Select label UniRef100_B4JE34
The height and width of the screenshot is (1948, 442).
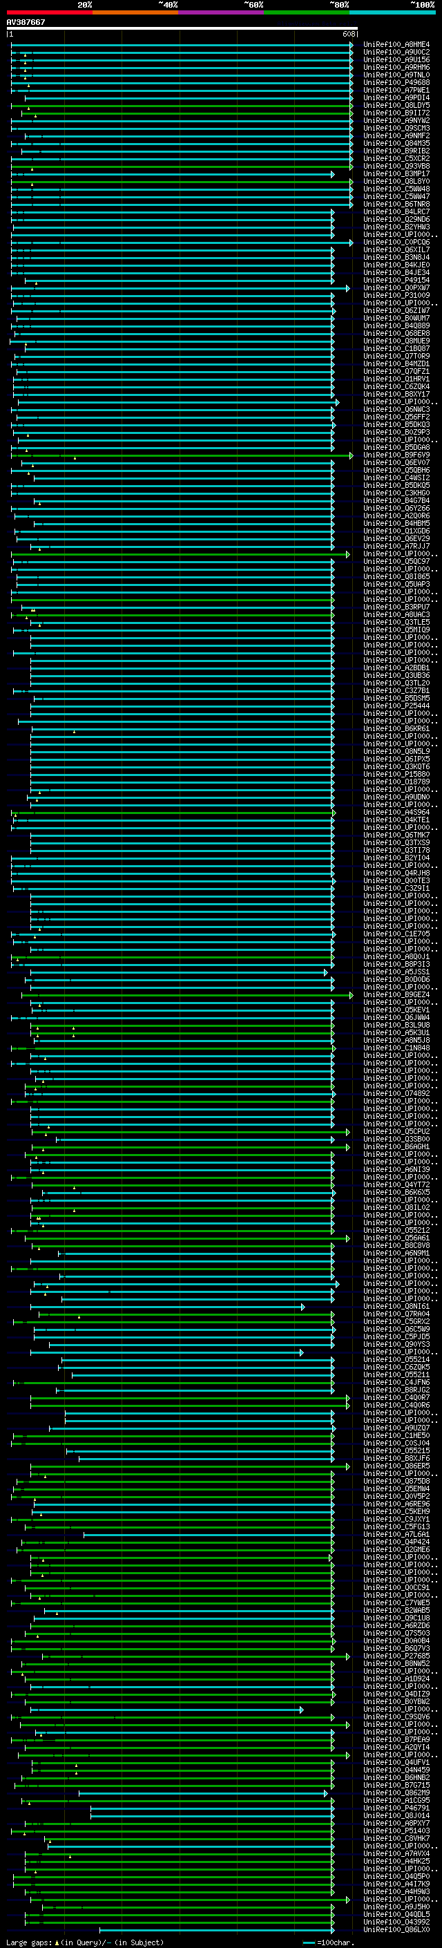pos(396,273)
